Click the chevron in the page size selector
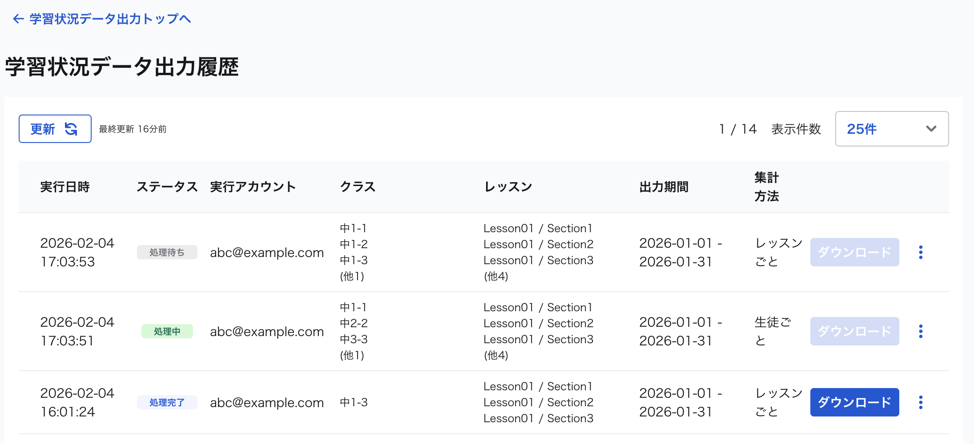974x444 pixels. point(930,129)
